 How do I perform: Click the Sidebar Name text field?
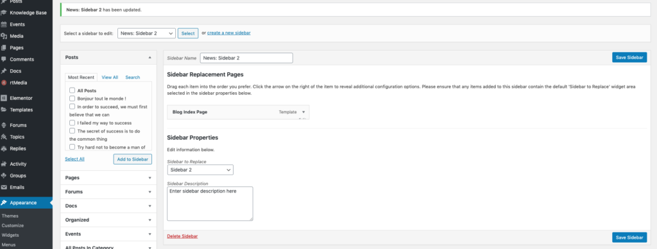click(246, 58)
